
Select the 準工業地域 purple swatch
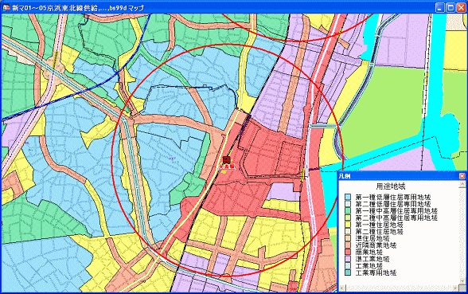[348, 259]
